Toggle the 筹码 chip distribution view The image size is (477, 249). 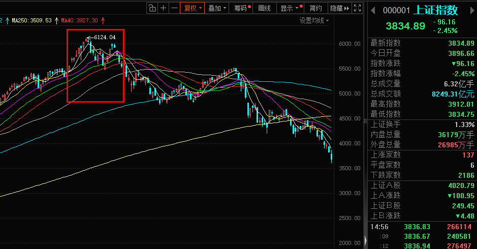pos(240,8)
